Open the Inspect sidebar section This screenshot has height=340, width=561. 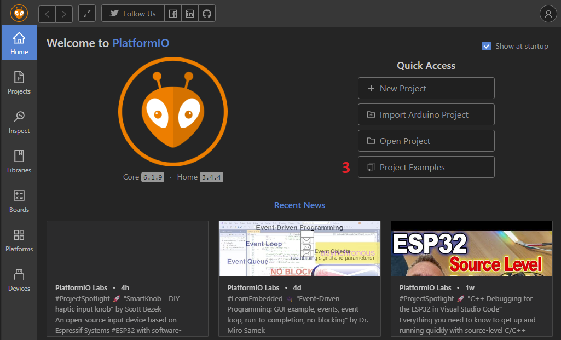click(x=19, y=122)
